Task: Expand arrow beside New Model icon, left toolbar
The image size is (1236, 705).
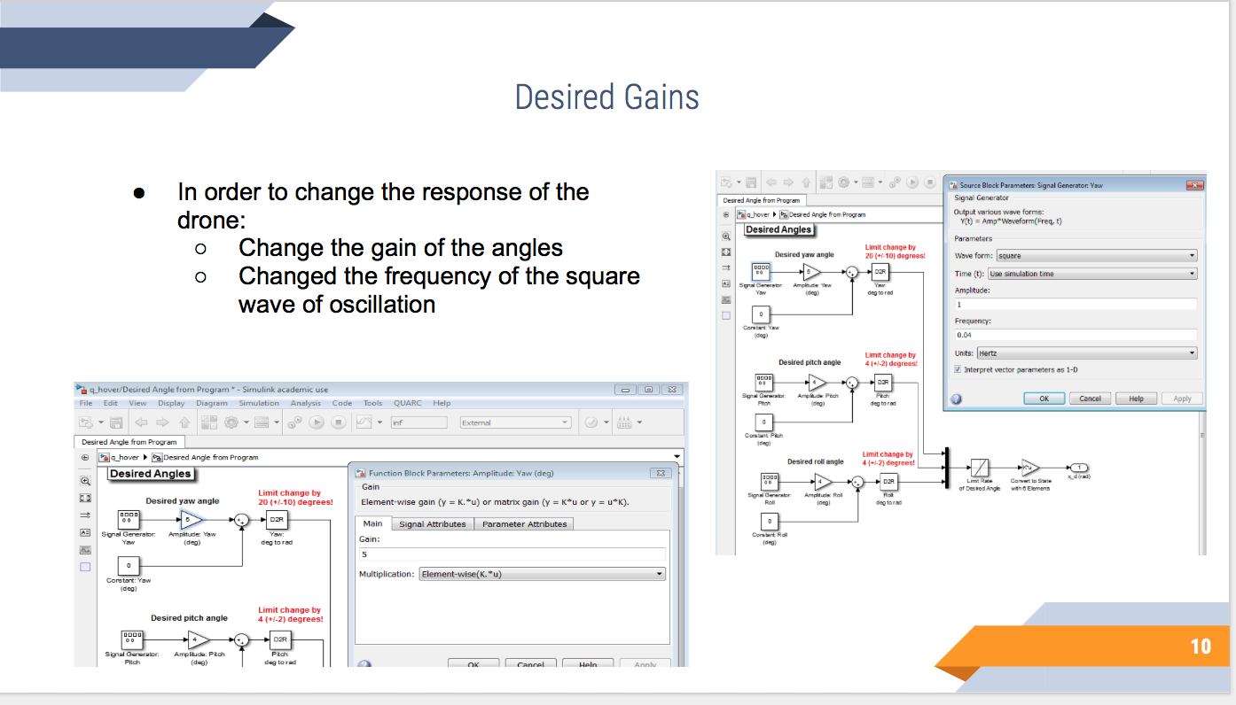Action: (x=101, y=422)
